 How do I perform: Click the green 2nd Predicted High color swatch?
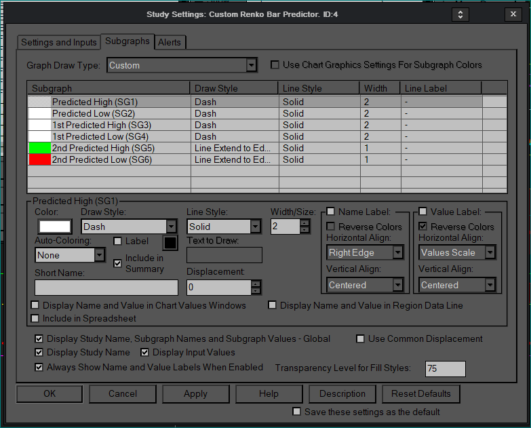(x=39, y=148)
